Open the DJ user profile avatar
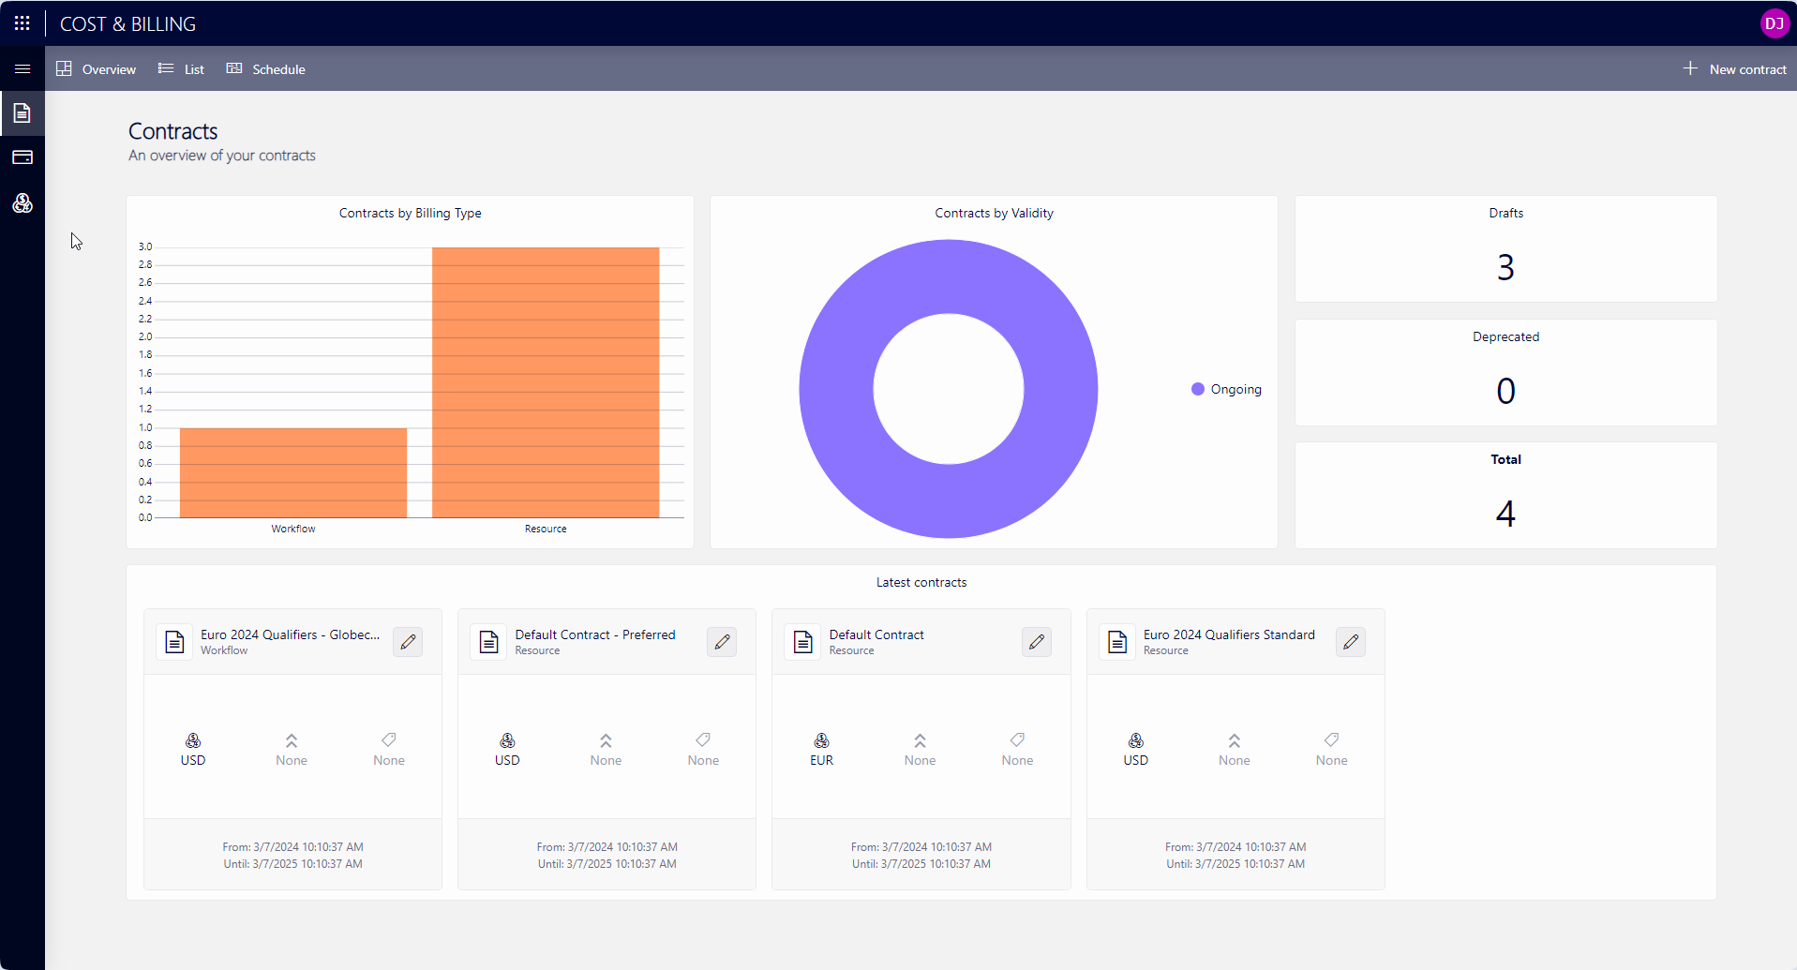 click(1774, 23)
